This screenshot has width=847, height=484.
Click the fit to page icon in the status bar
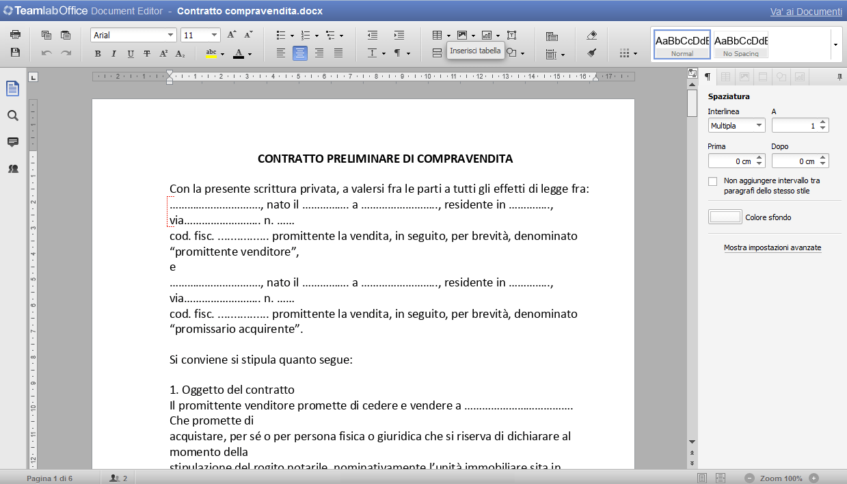coord(702,478)
